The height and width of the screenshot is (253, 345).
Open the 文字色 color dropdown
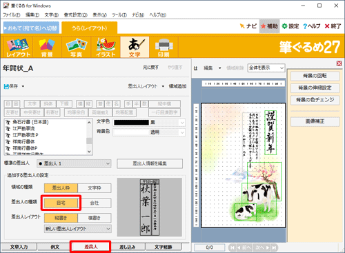(x=182, y=123)
